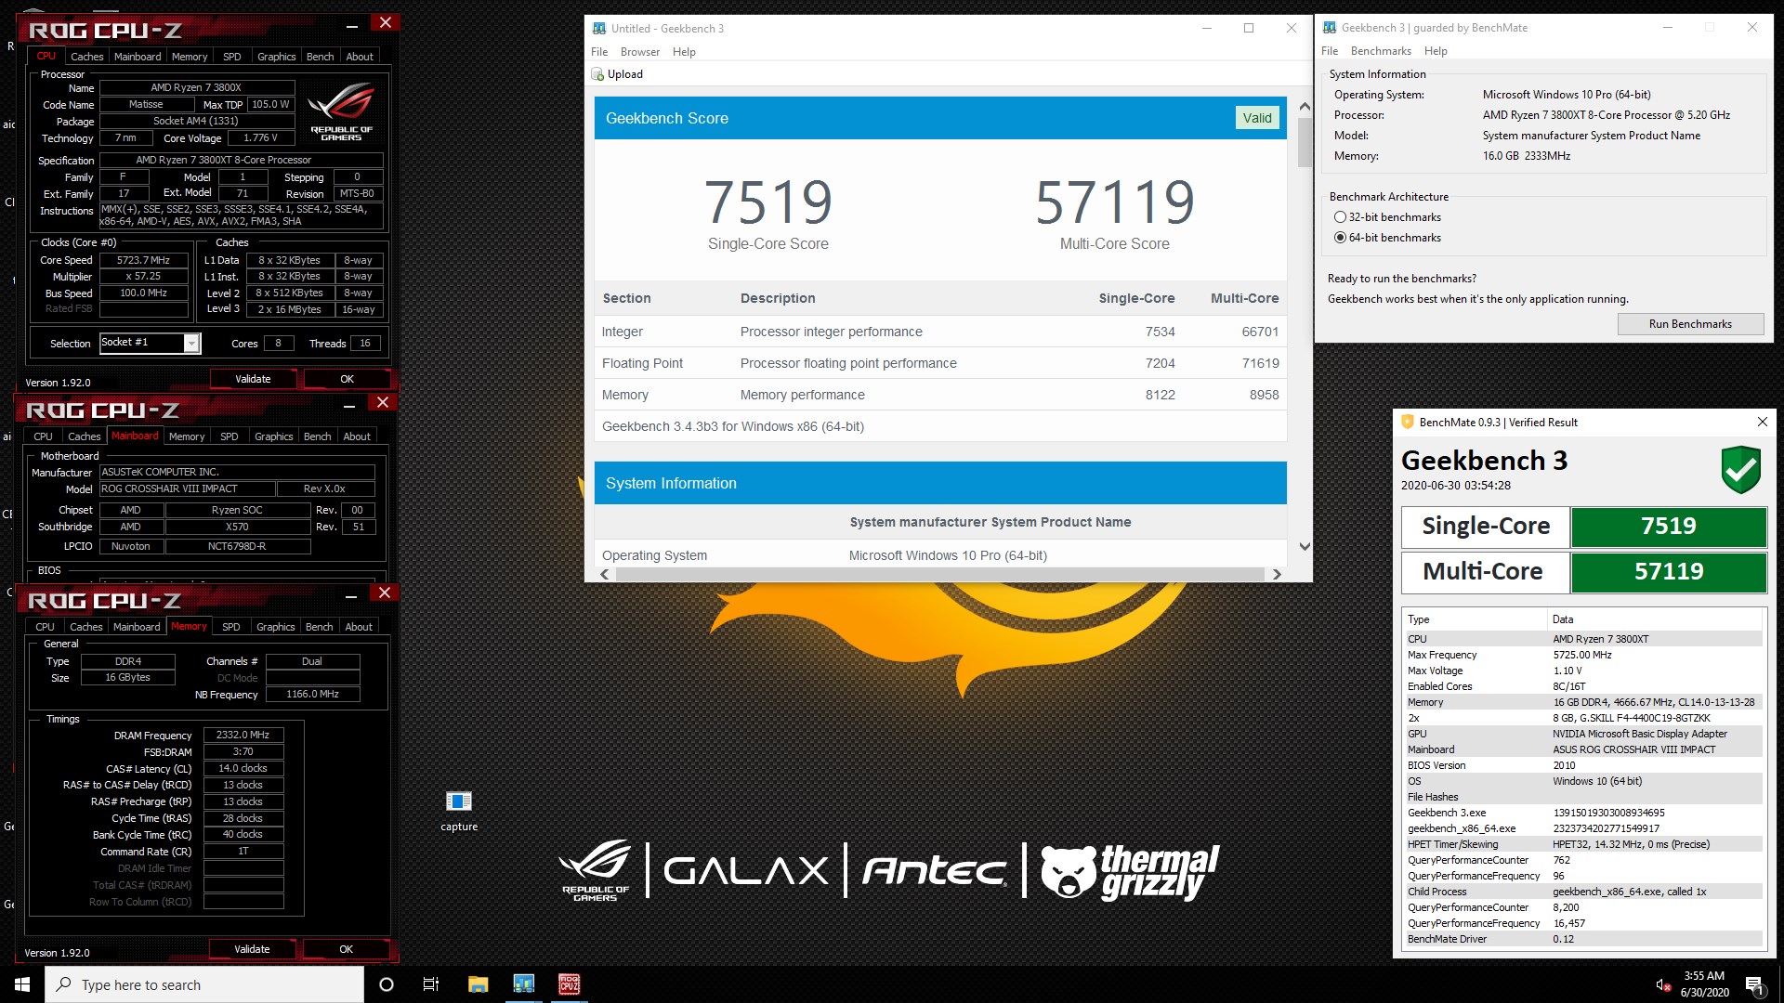Screen dimensions: 1784x1003
Task: Click OK in top CPU-Z window
Action: tap(347, 379)
